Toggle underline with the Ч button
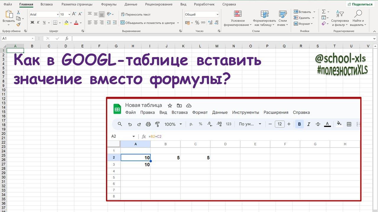Screen dimensions: 378x212 [44, 22]
